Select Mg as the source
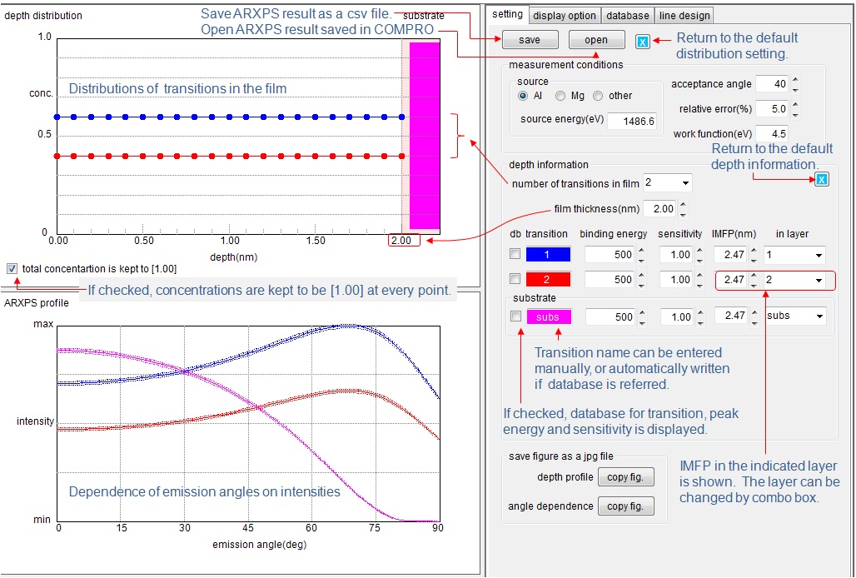The width and height of the screenshot is (856, 578). (559, 96)
